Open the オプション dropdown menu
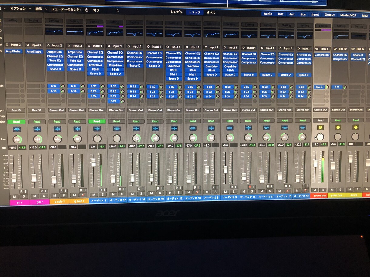 click(20, 9)
